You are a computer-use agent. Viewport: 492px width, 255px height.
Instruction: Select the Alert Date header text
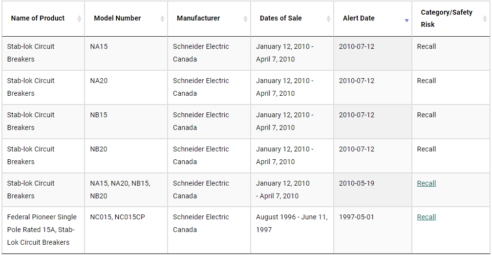[x=359, y=18]
